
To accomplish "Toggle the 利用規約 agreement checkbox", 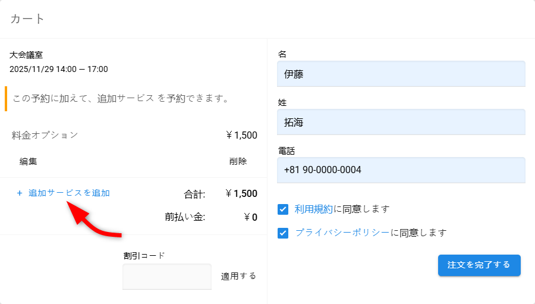I will tap(283, 209).
